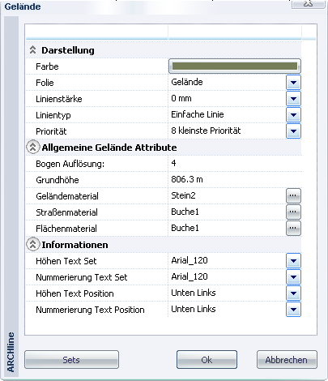The width and height of the screenshot is (328, 381).
Task: Open the Priorität dropdown arrow
Action: coord(293,131)
